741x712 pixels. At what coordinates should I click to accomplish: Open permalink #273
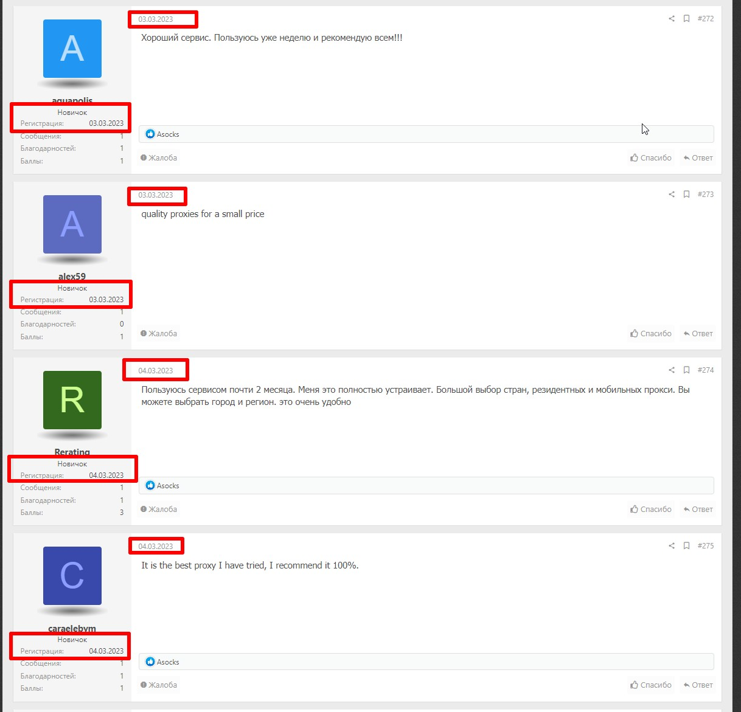[x=706, y=195]
